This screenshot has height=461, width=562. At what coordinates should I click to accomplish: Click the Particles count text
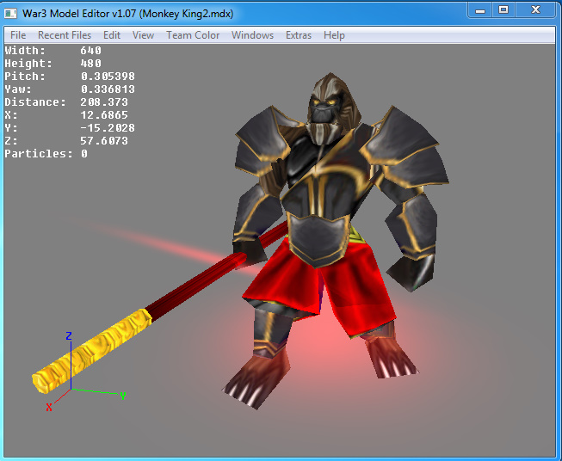46,154
